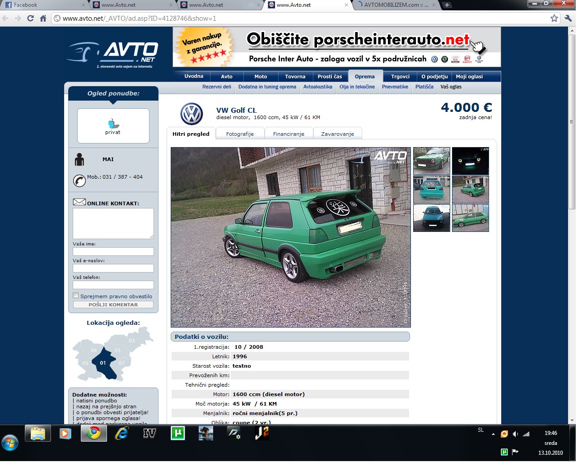Viewport: 578px width, 462px height.
Task: Click the browser forward arrow
Action: (x=18, y=18)
